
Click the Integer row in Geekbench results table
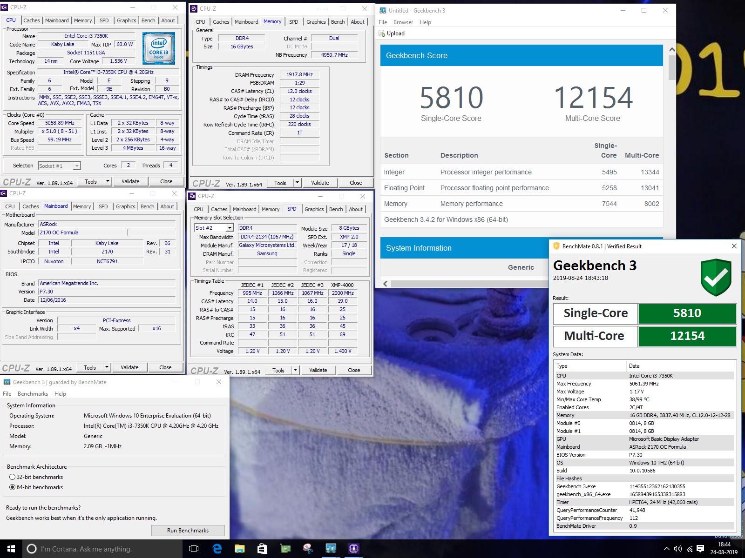521,172
